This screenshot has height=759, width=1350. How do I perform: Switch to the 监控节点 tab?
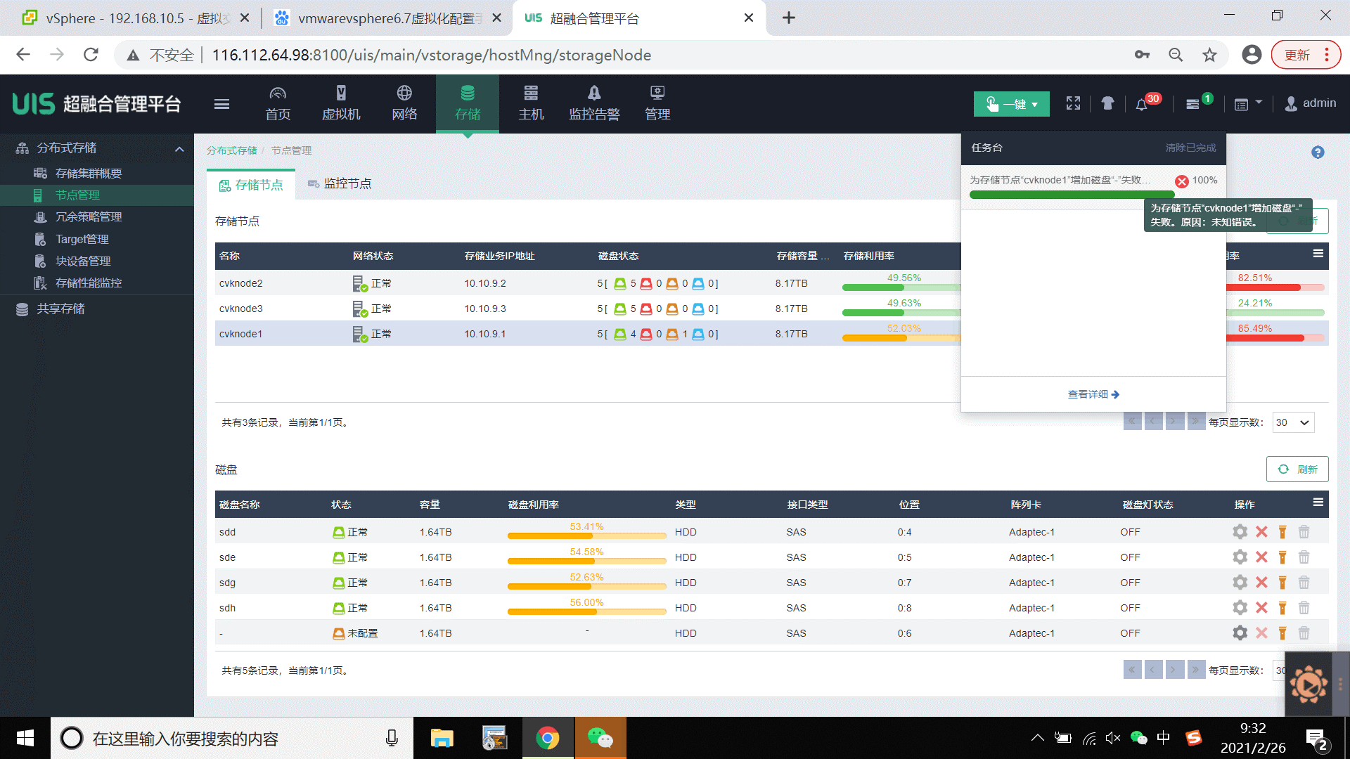[x=340, y=184]
